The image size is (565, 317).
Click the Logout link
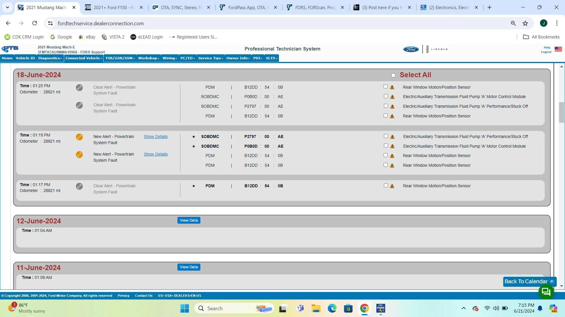[x=546, y=52]
